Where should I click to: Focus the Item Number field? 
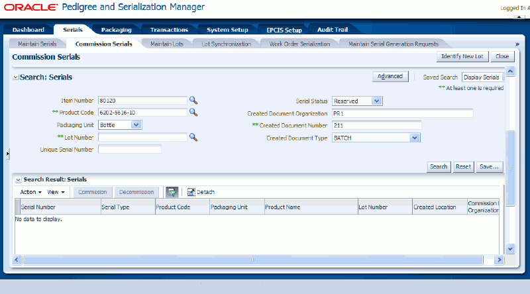click(142, 101)
